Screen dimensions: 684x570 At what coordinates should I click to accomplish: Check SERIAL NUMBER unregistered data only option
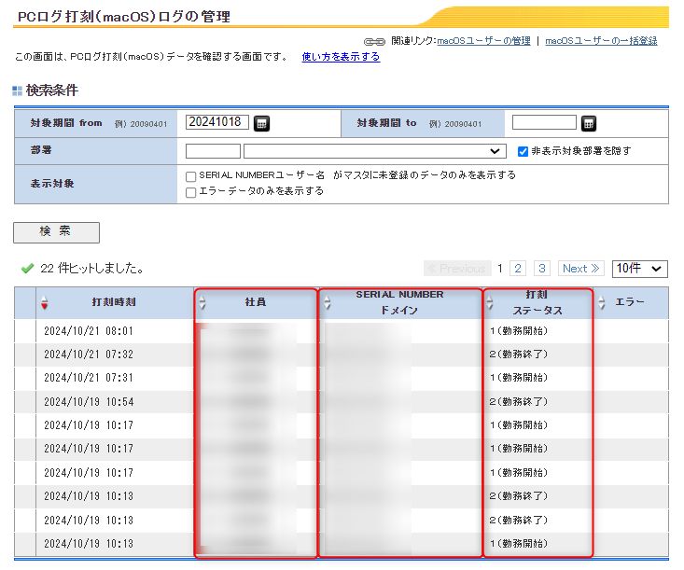tap(190, 176)
